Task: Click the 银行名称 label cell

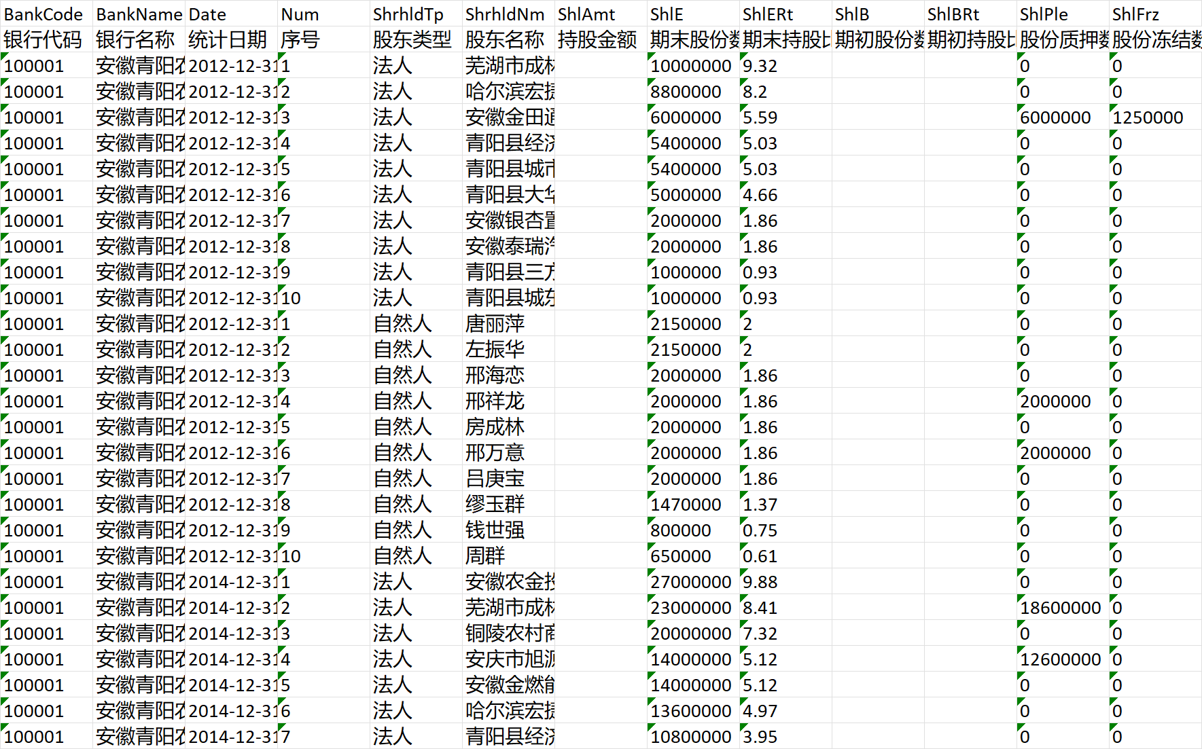Action: pos(139,39)
